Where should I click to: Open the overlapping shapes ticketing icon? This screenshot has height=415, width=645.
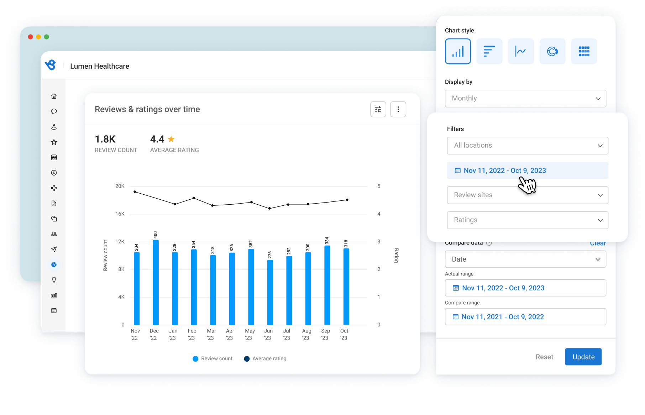tap(54, 219)
